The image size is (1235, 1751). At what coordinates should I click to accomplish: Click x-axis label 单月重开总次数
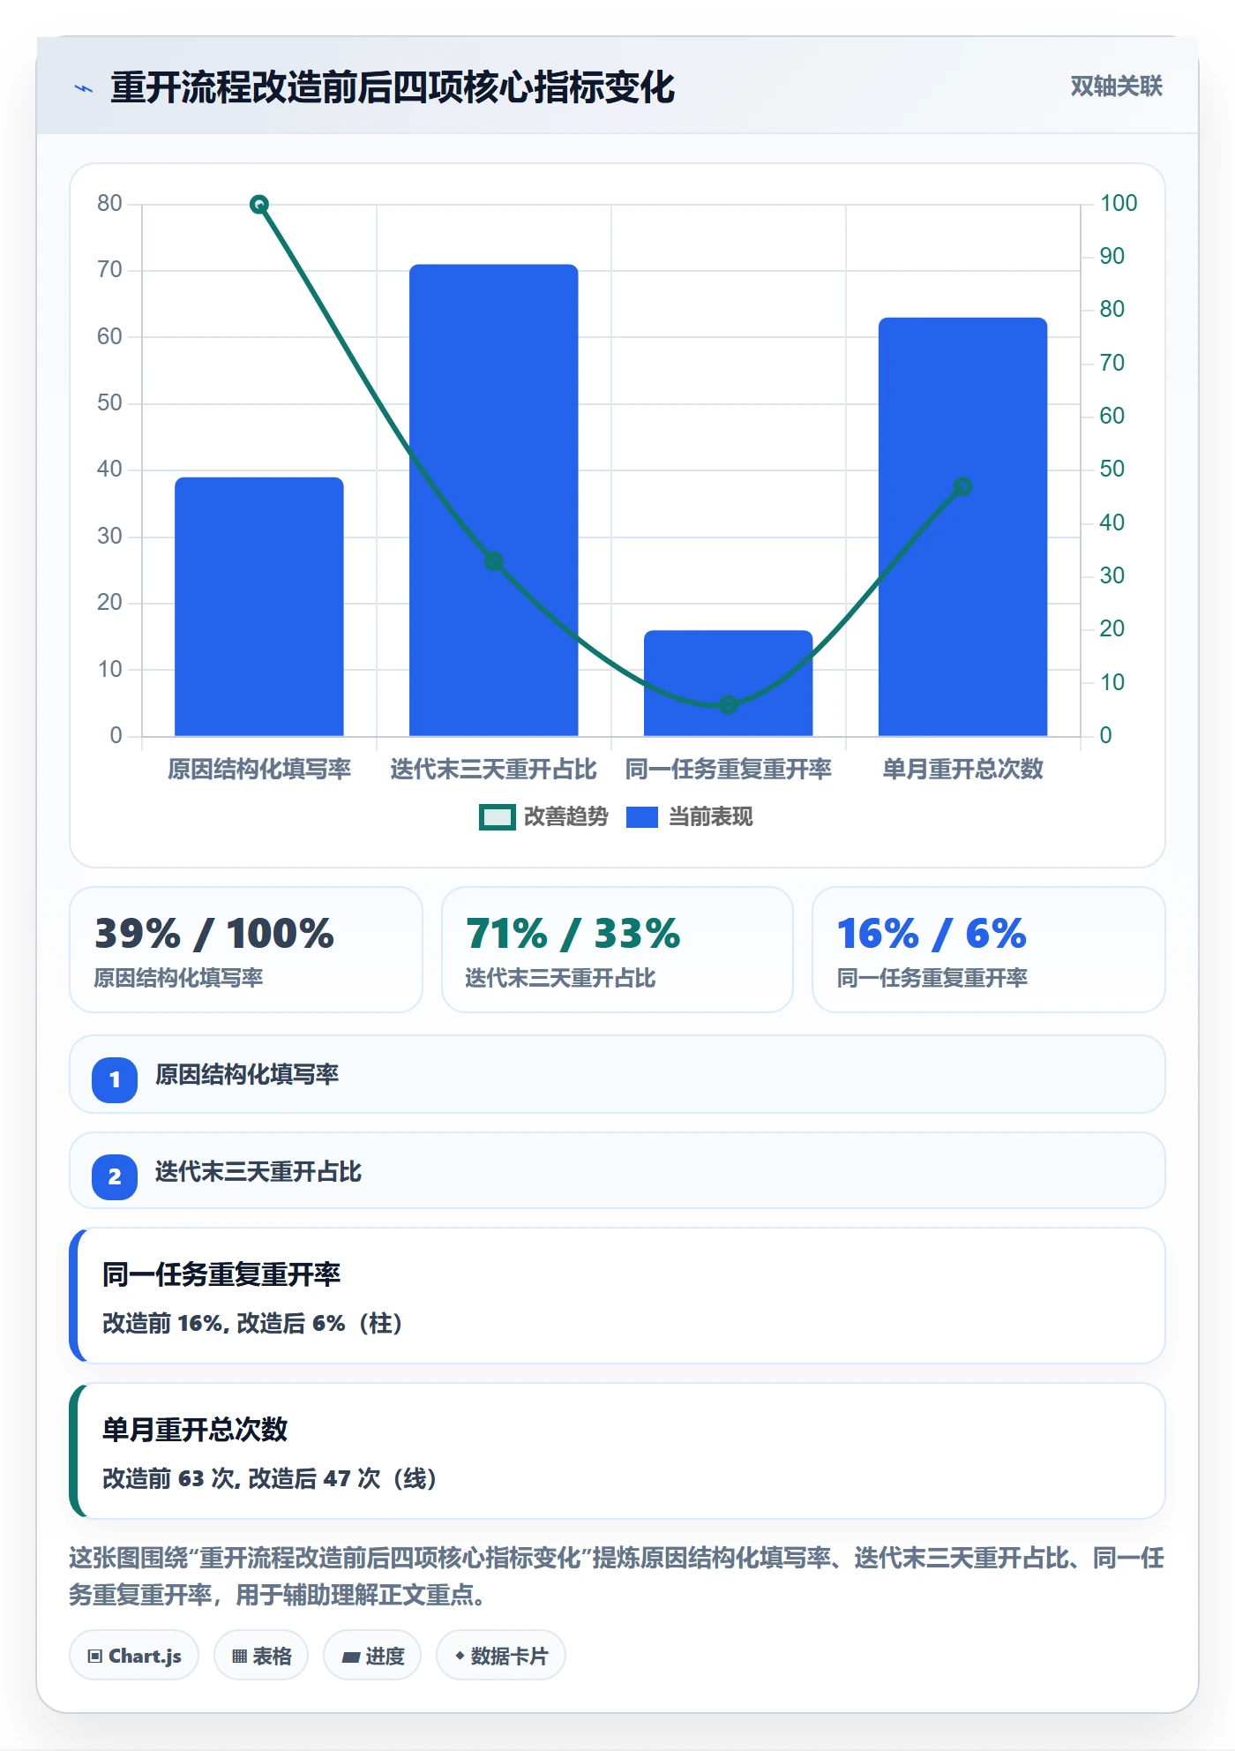963,770
